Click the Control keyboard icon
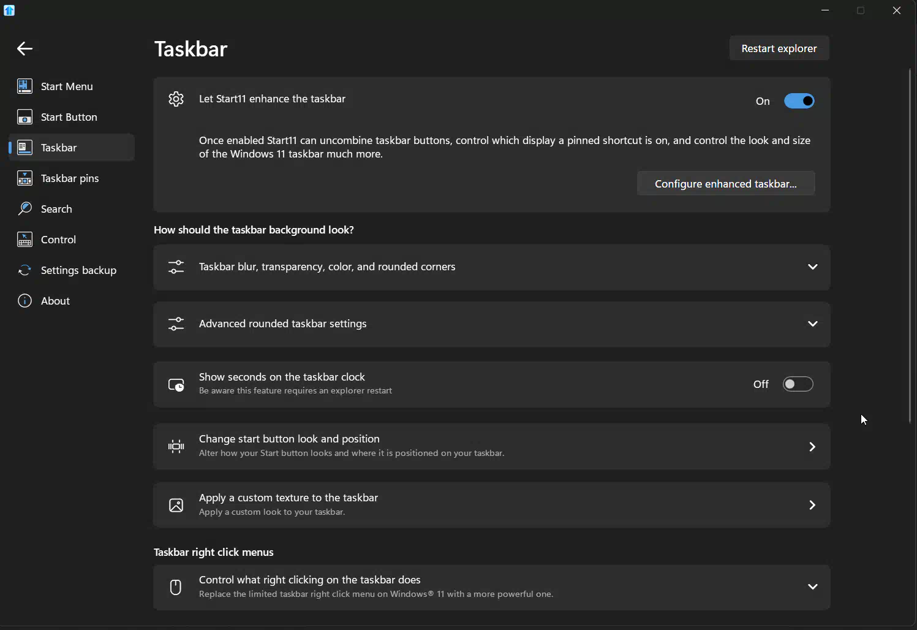917x630 pixels. tap(25, 240)
